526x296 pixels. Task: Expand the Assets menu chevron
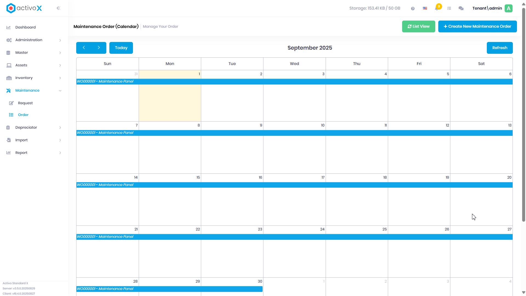[60, 65]
